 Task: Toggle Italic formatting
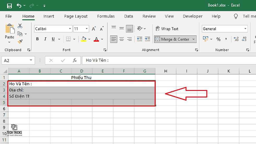click(x=45, y=39)
